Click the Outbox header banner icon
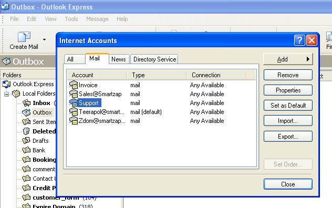Viewport: 332px width, 208px height. [x=6, y=61]
